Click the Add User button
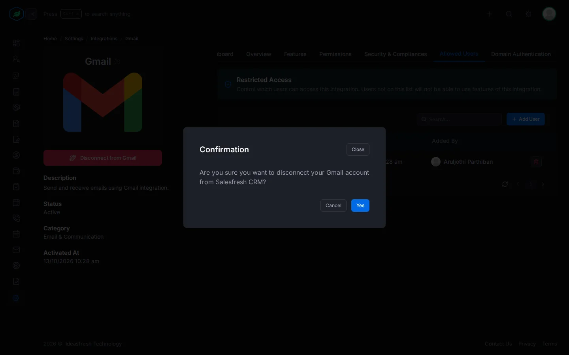569x355 pixels. tap(526, 119)
